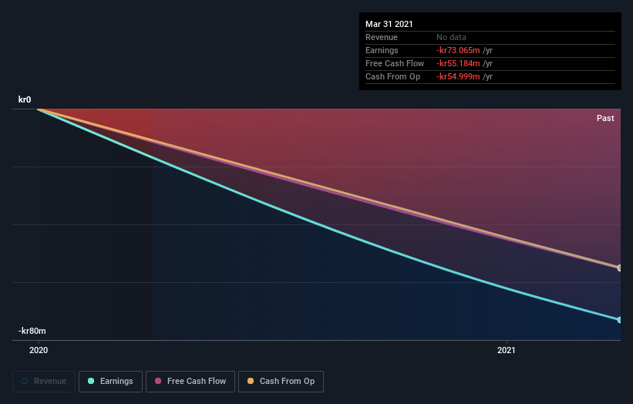This screenshot has width=633, height=404.
Task: Click the Free Cash Flow value -kr55.184m
Action: (458, 63)
